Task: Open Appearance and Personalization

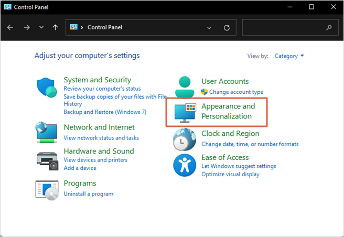Action: click(x=228, y=111)
